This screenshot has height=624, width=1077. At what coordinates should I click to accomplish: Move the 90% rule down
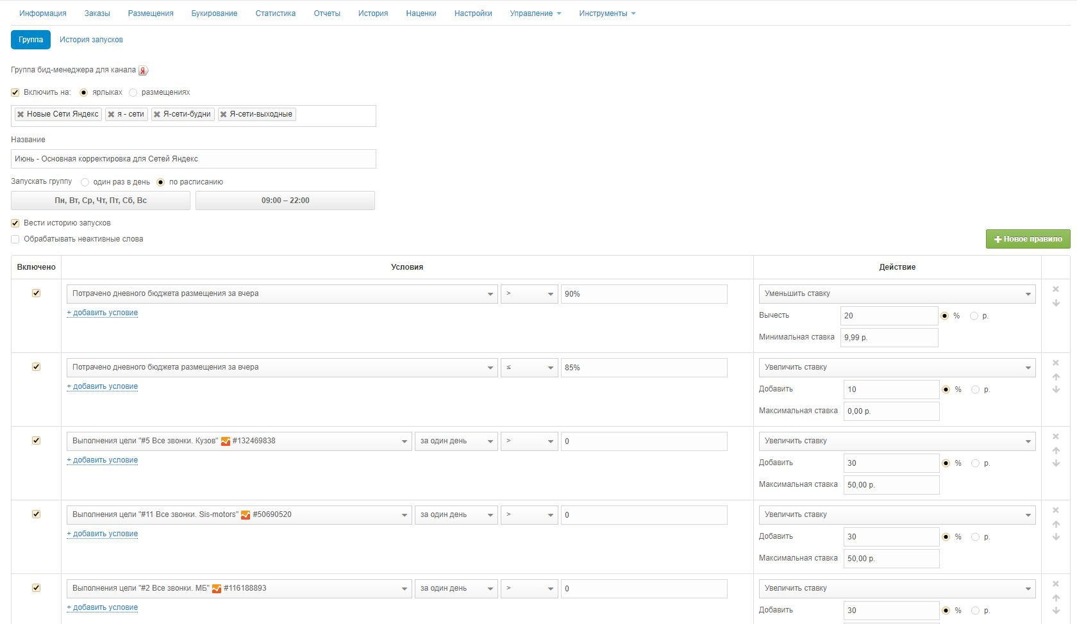1056,303
